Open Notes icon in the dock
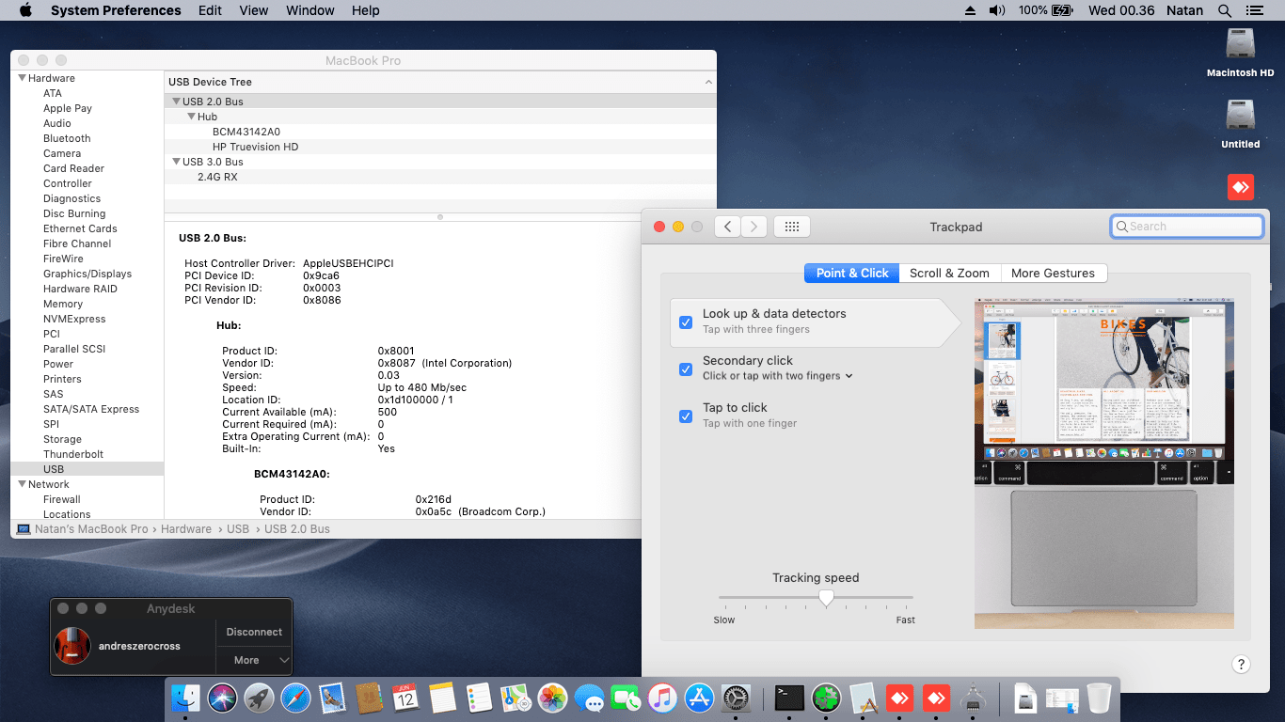Image resolution: width=1285 pixels, height=722 pixels. point(442,698)
